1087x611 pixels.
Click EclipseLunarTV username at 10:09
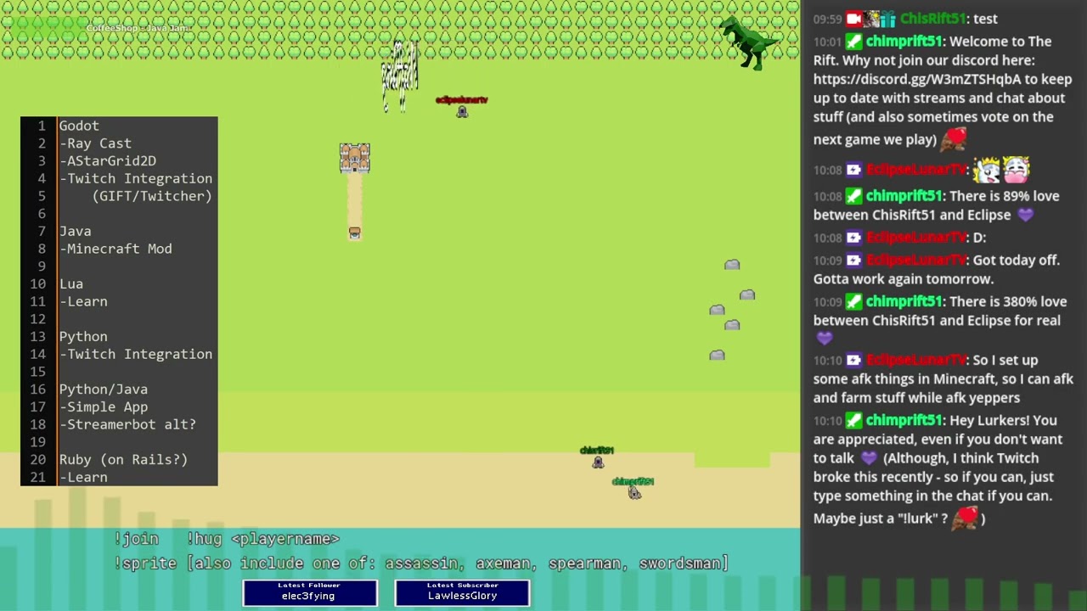(915, 261)
